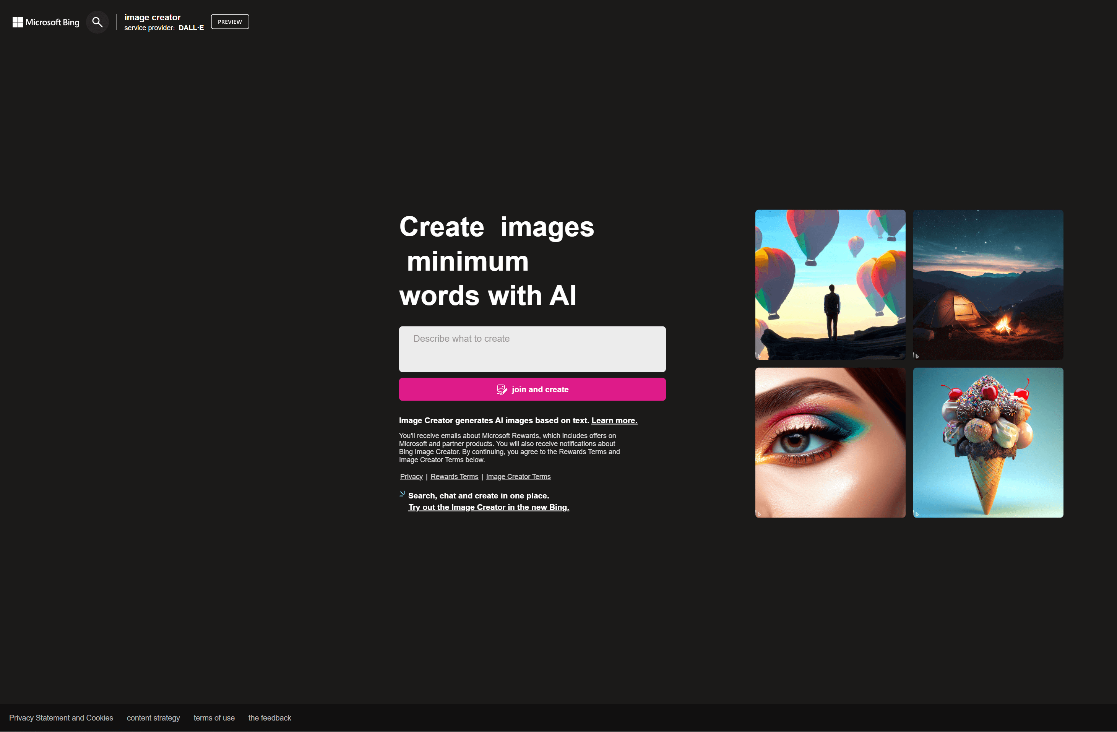
Task: Open the content strategy footer link
Action: pyautogui.click(x=153, y=718)
